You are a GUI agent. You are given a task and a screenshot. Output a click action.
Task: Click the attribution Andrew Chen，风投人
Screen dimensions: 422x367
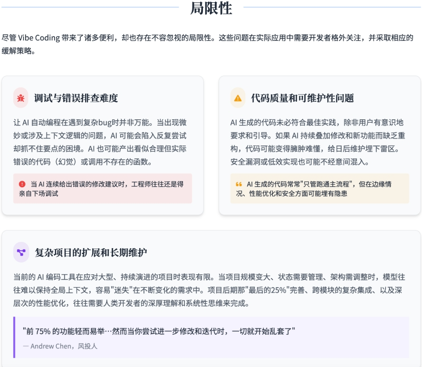pos(60,346)
